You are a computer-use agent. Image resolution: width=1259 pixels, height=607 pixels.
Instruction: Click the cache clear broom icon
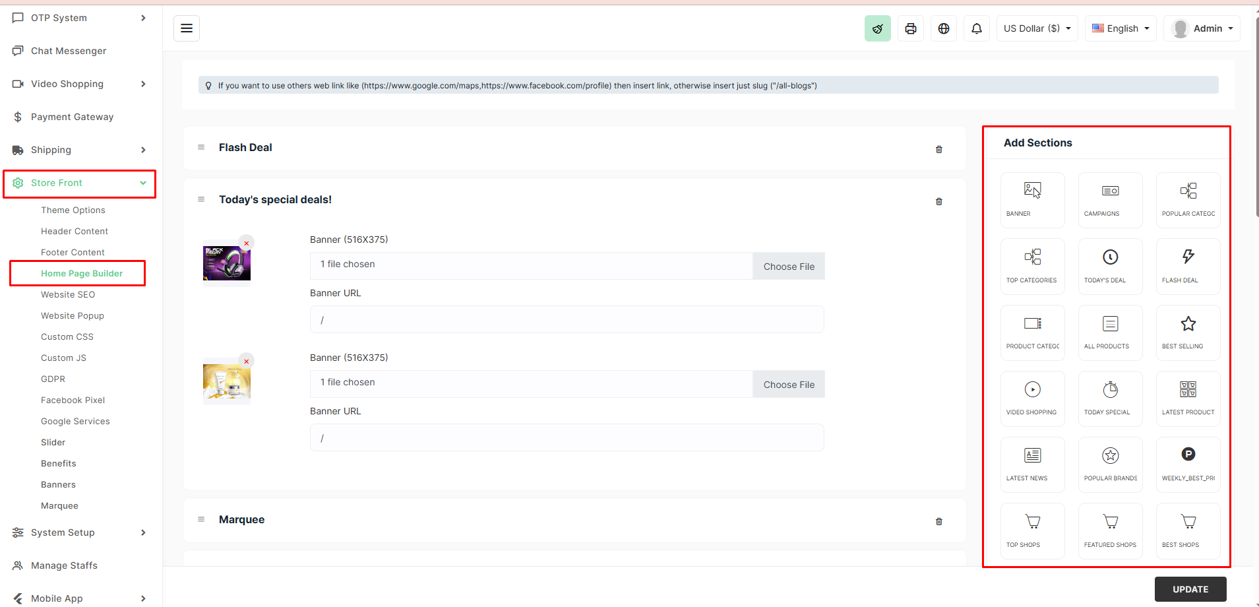pos(878,28)
